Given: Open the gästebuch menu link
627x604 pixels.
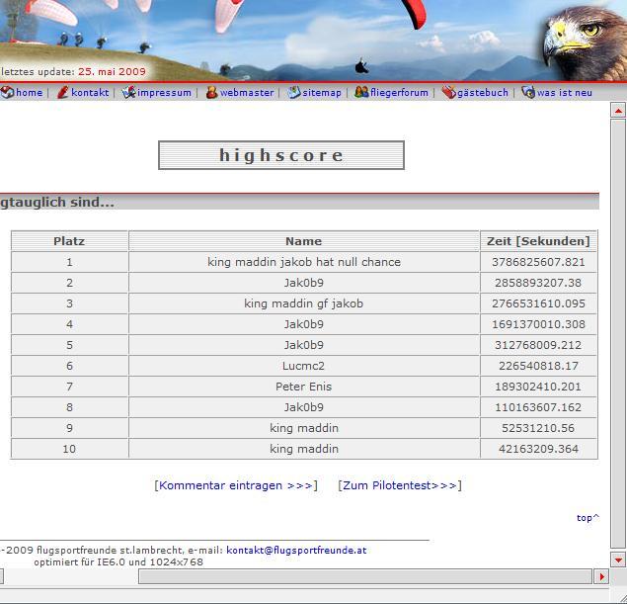Looking at the screenshot, I should [x=483, y=93].
